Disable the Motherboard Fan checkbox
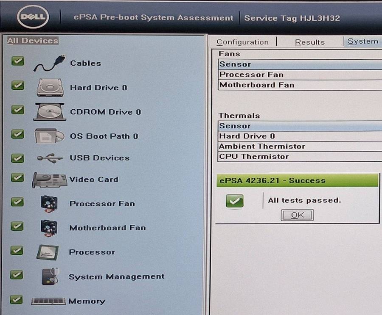382x315 pixels. pyautogui.click(x=17, y=226)
